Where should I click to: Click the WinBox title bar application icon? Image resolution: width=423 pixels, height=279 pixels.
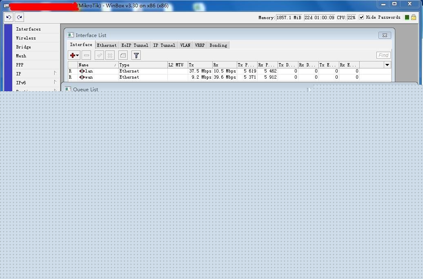point(7,6)
